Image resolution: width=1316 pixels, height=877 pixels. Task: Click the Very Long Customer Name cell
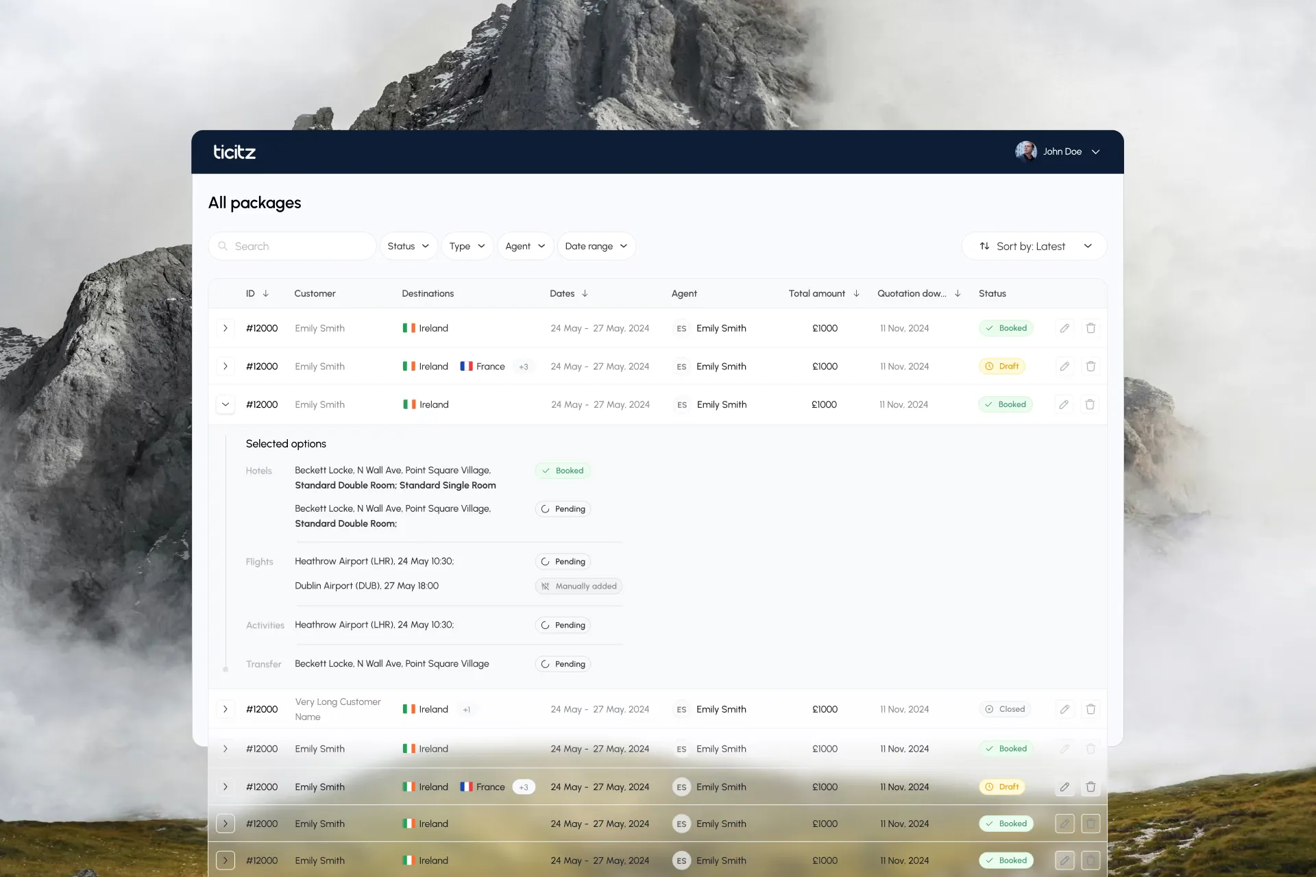[338, 709]
